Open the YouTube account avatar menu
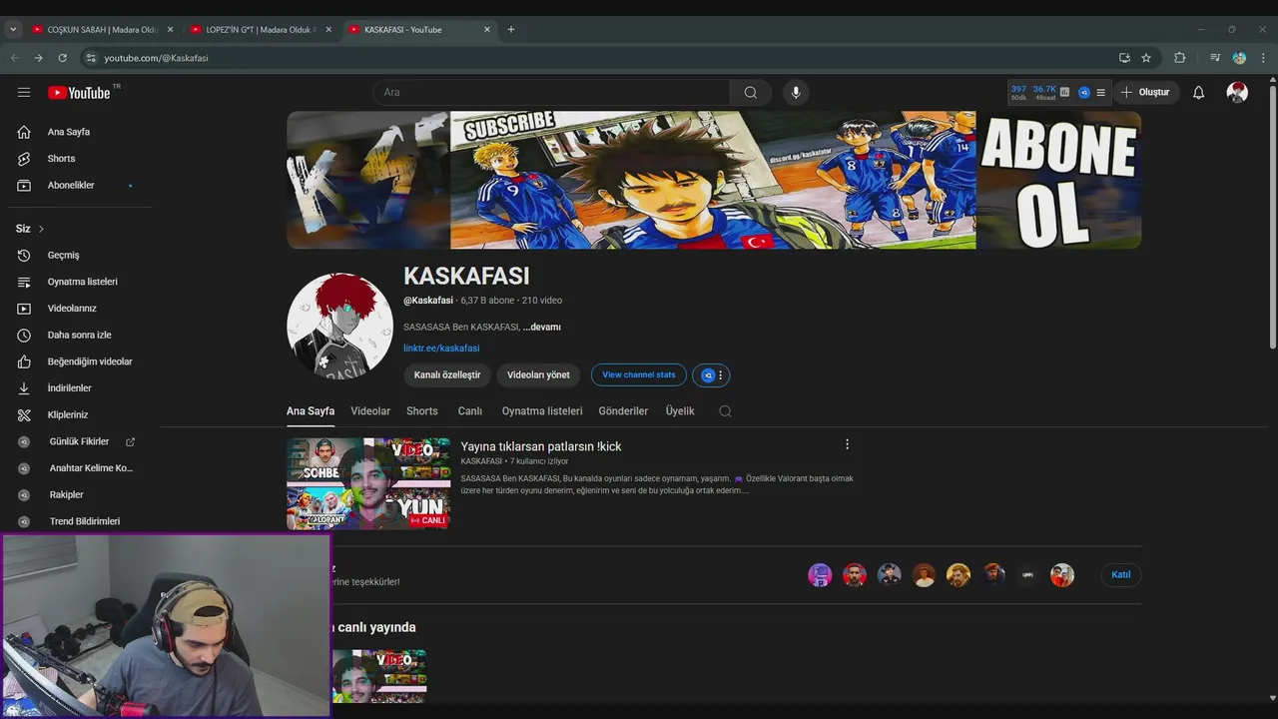Image resolution: width=1278 pixels, height=719 pixels. [1237, 92]
